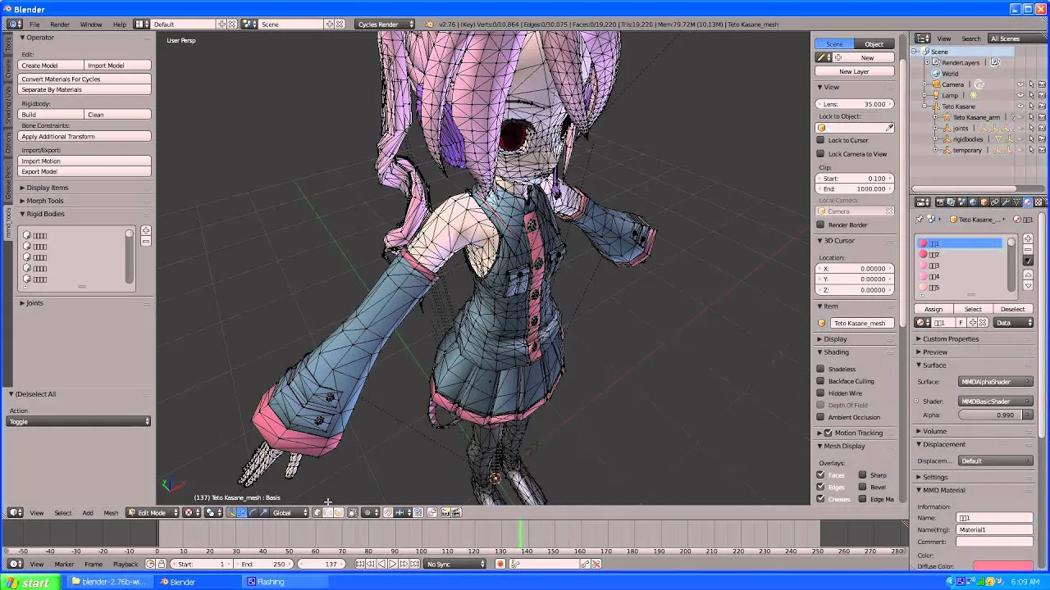Click the Assign material button
This screenshot has height=590, width=1050.
tap(934, 309)
